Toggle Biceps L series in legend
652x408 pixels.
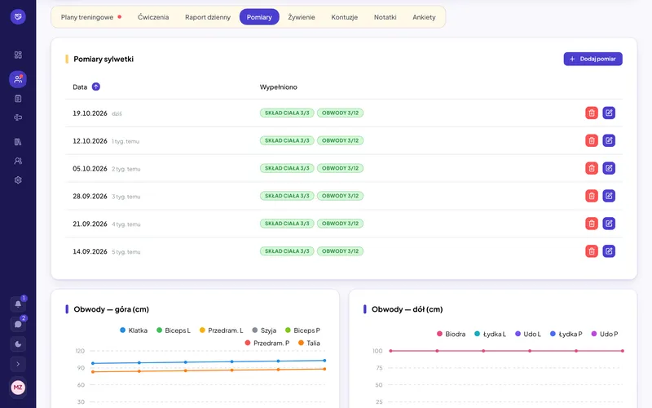tap(174, 330)
